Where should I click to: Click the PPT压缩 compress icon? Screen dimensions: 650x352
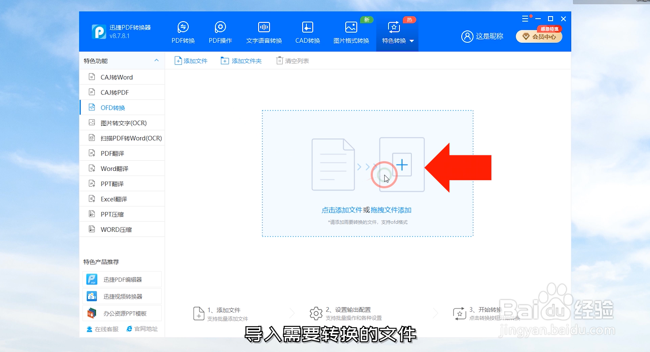(x=92, y=214)
